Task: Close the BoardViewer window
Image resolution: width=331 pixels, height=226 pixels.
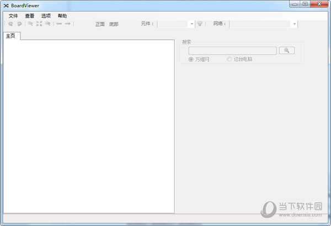Action: click(x=319, y=4)
